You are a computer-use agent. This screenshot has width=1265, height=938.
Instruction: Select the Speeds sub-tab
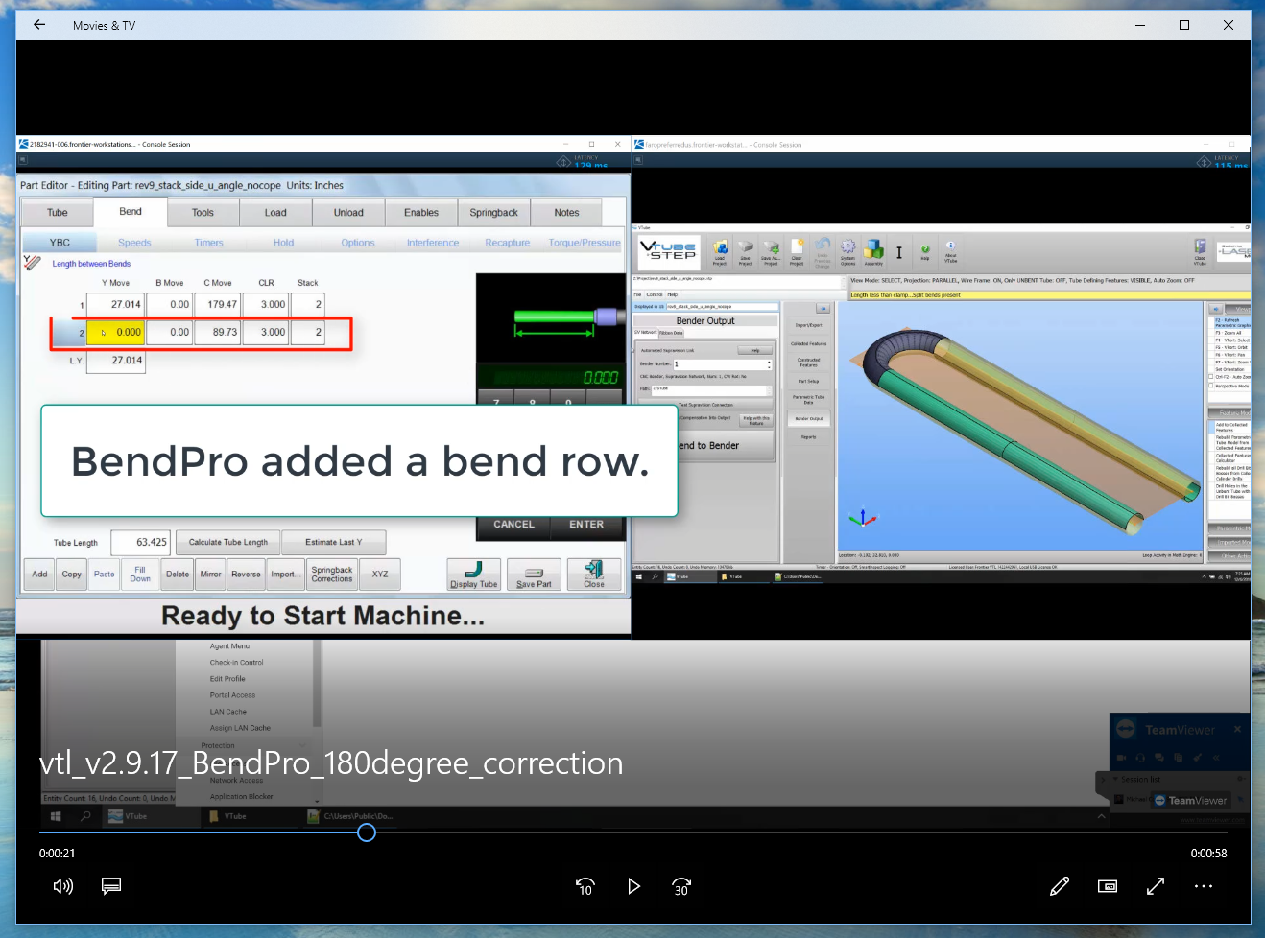click(x=134, y=243)
